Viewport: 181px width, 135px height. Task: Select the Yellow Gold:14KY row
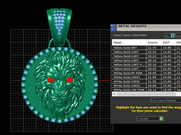[x=146, y=56]
